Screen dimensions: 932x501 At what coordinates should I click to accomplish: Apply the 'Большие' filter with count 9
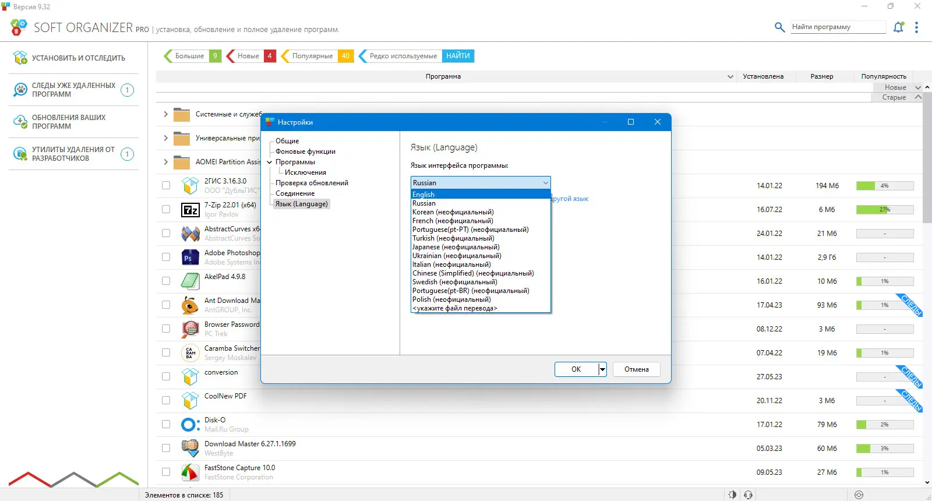[193, 56]
